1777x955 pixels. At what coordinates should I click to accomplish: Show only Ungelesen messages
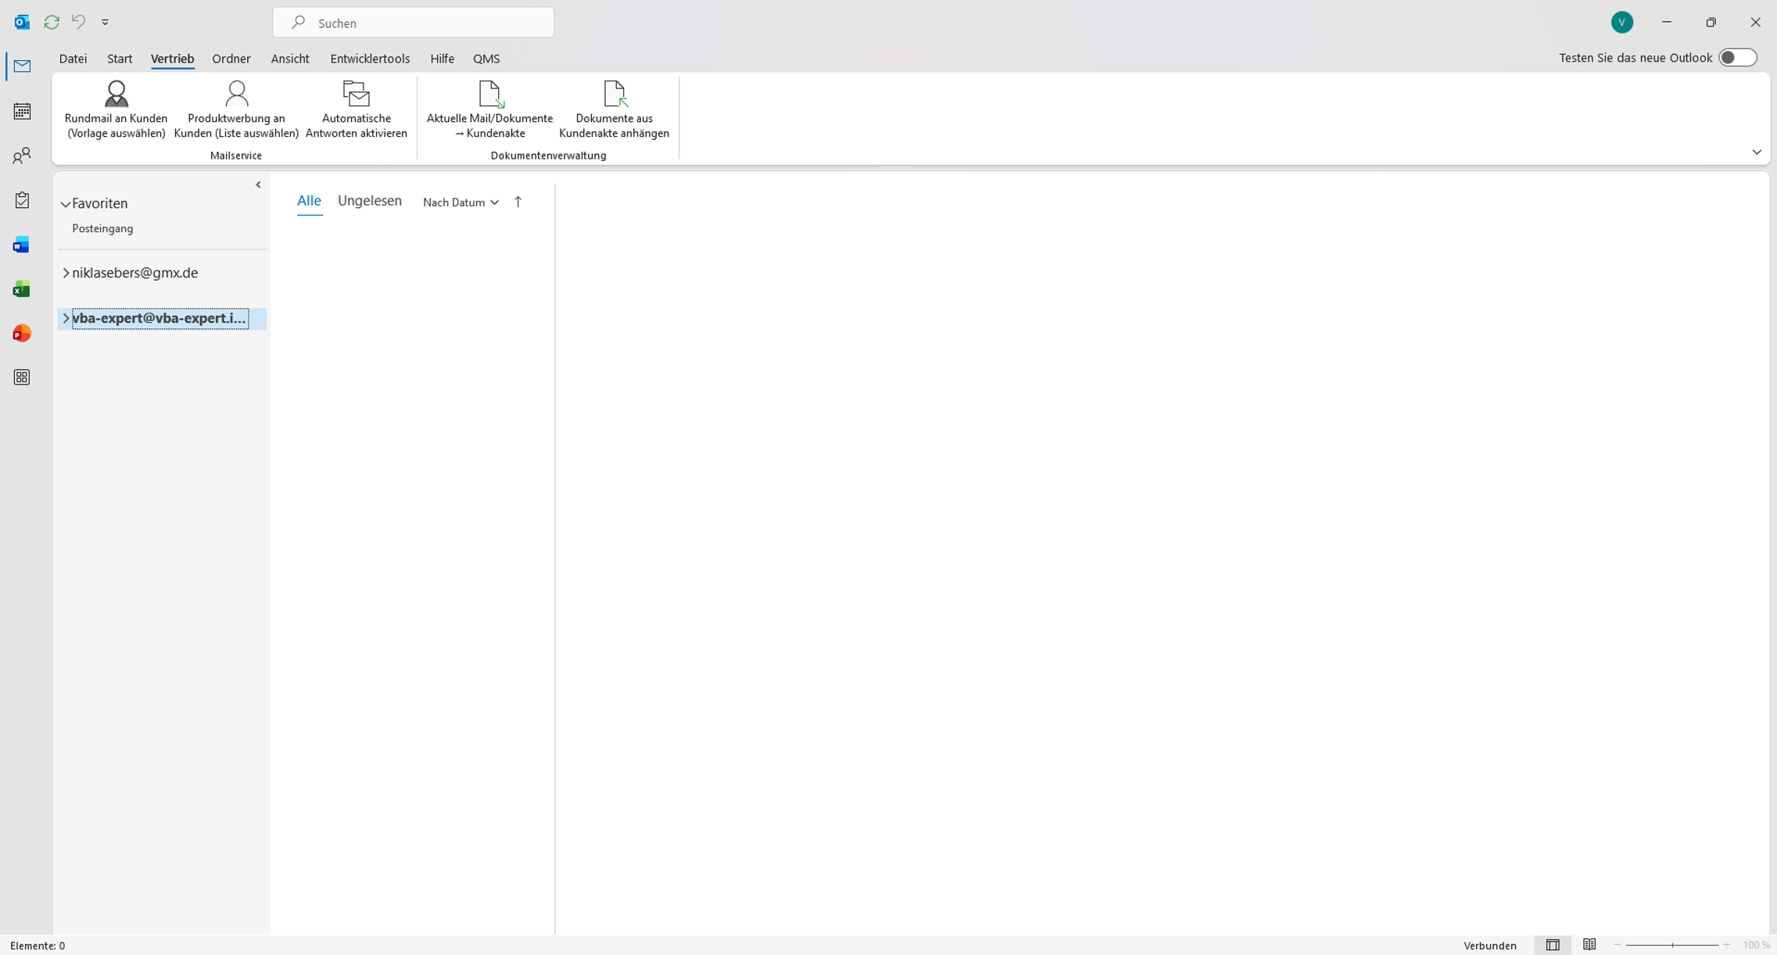coord(370,201)
